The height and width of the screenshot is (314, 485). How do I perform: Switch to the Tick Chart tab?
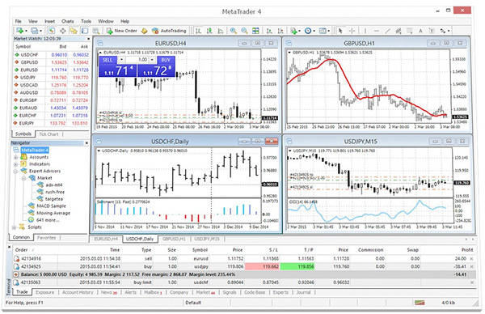[x=48, y=134]
